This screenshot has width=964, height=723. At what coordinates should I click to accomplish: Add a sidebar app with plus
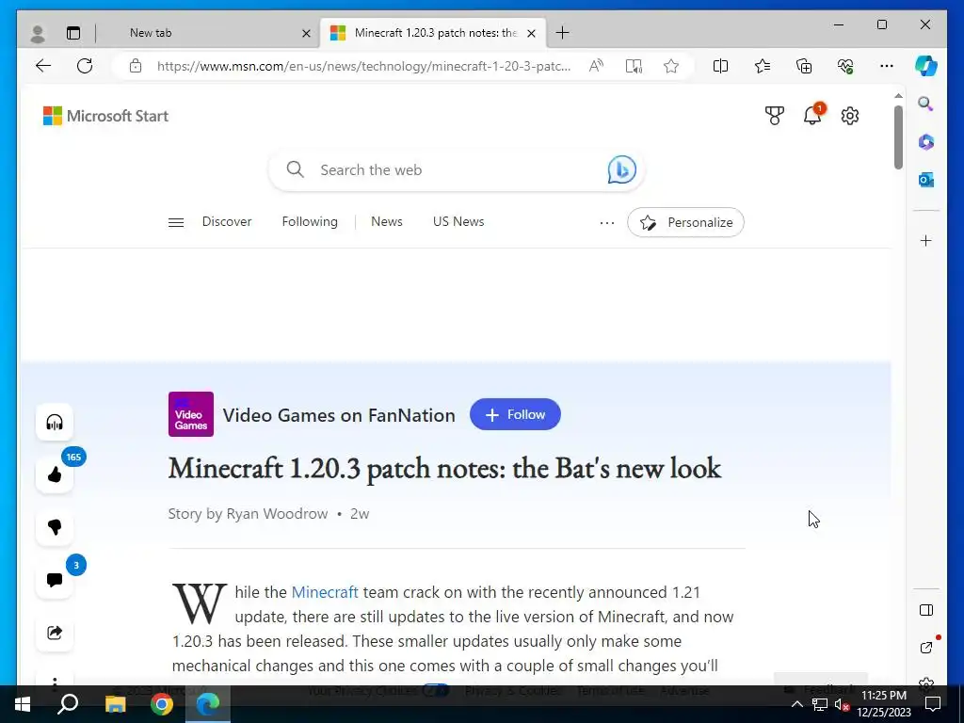[926, 240]
